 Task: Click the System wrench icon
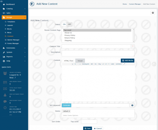point(4,52)
